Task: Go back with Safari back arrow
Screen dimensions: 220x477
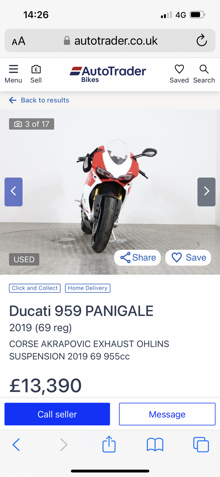Action: [16, 445]
